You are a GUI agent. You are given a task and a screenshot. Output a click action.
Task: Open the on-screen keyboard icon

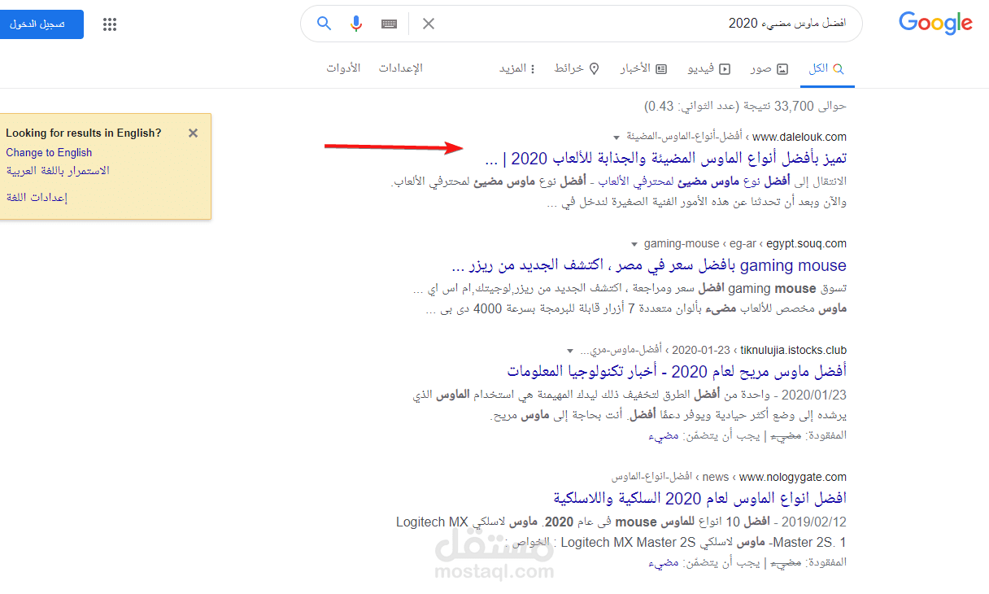click(x=390, y=24)
